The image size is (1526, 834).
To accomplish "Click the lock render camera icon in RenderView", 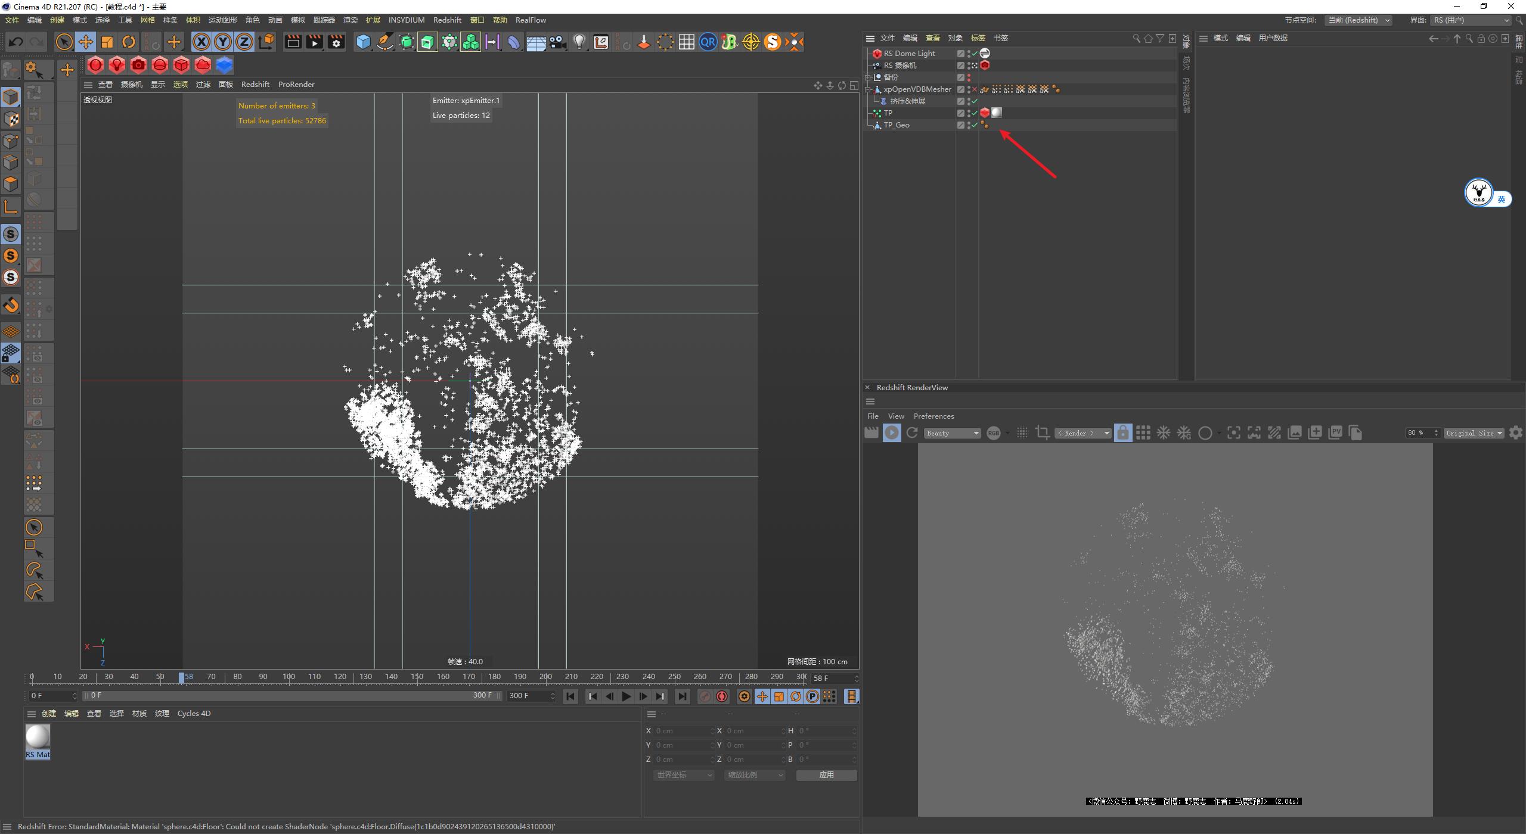I will click(x=1123, y=432).
